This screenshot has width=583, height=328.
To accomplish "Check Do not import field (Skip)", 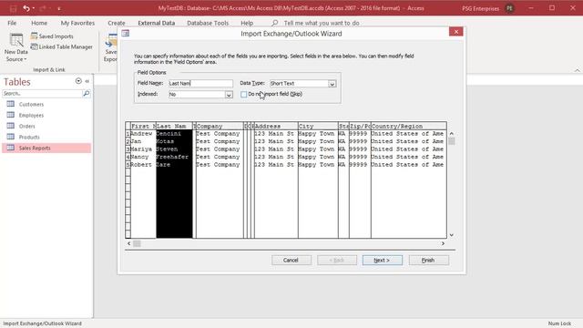I will point(243,95).
